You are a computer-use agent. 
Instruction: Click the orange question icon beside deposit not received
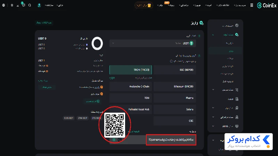coord(101,87)
